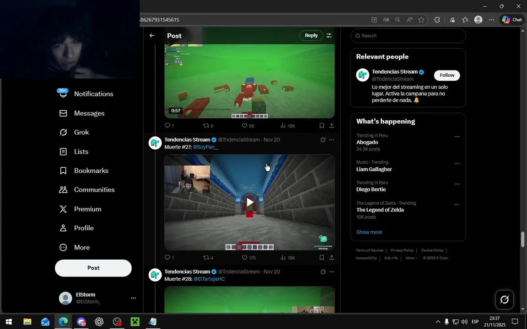Image resolution: width=527 pixels, height=329 pixels.
Task: Open options for the Diego Bertie trend
Action: pos(457,184)
